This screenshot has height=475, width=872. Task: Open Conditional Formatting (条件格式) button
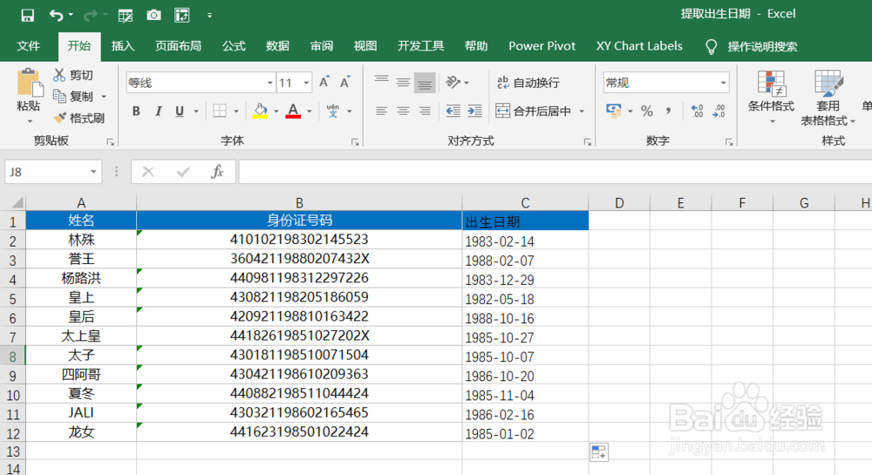[771, 98]
